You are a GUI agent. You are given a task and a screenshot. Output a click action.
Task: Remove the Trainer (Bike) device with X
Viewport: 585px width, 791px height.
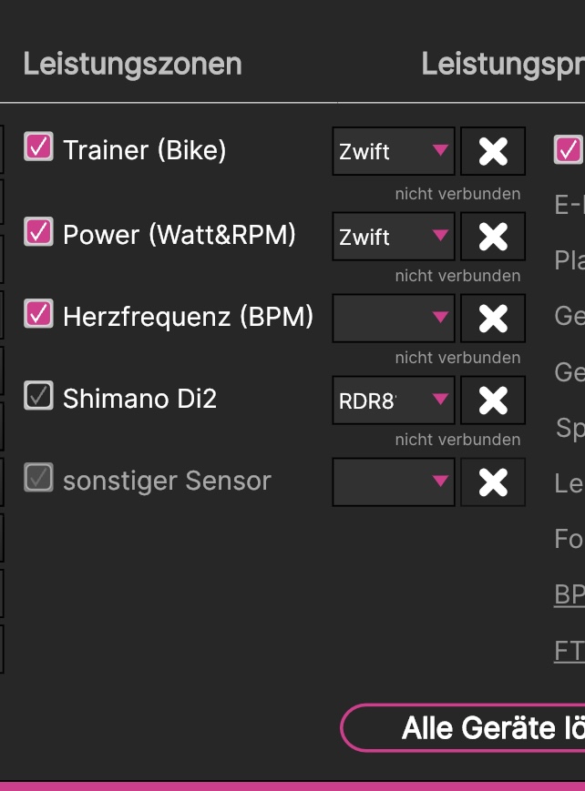493,151
